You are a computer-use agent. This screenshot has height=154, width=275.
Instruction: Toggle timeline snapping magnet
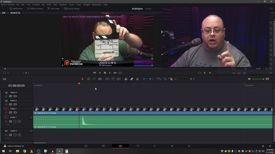click(x=126, y=79)
